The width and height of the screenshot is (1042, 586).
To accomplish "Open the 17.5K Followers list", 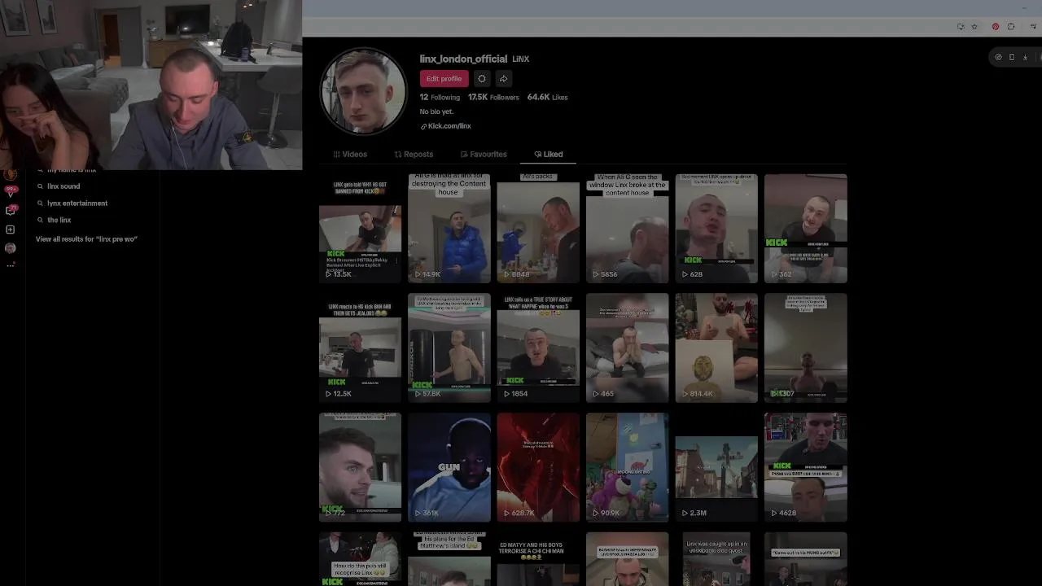I will point(493,97).
